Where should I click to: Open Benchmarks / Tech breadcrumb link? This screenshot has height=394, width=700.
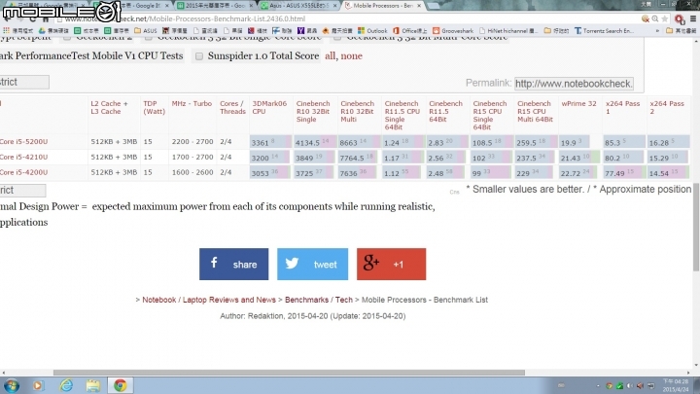(x=319, y=300)
